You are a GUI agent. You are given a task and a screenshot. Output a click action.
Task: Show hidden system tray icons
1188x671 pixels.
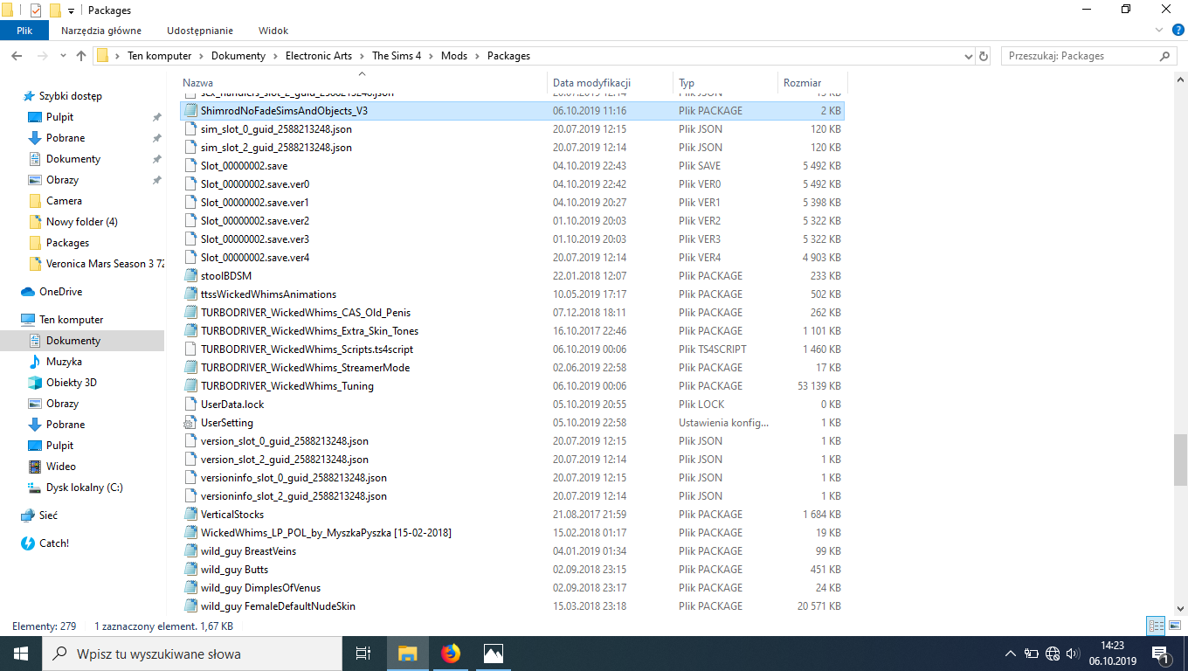1011,654
